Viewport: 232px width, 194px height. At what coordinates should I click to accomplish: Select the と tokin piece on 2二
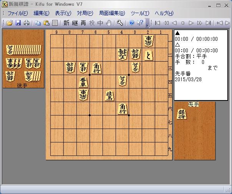(148, 55)
